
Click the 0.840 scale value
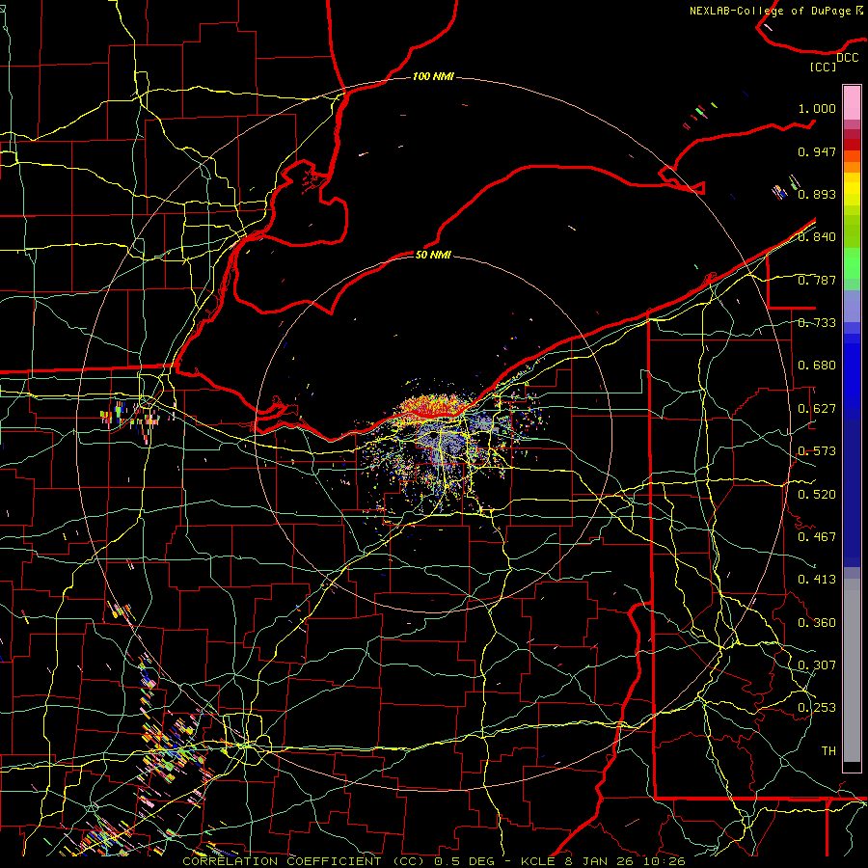point(817,237)
